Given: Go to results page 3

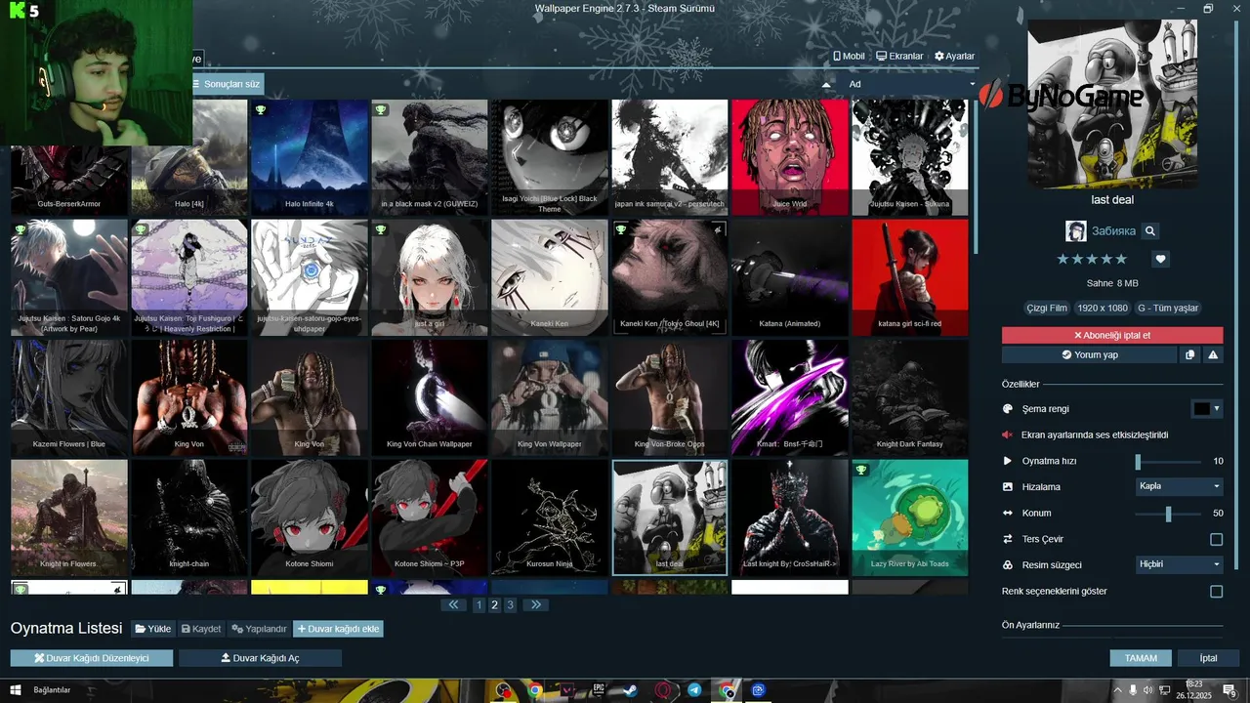Looking at the screenshot, I should (510, 605).
